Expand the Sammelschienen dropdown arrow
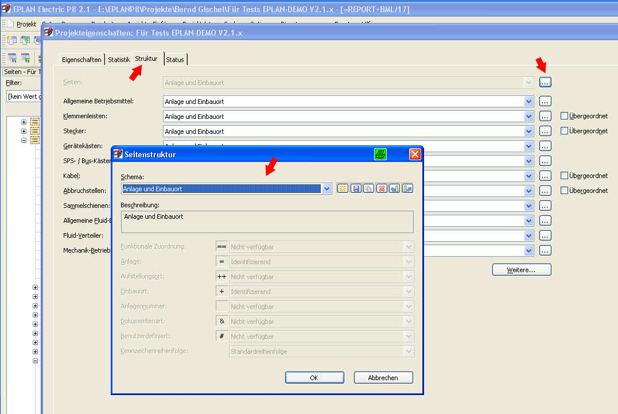 point(528,206)
